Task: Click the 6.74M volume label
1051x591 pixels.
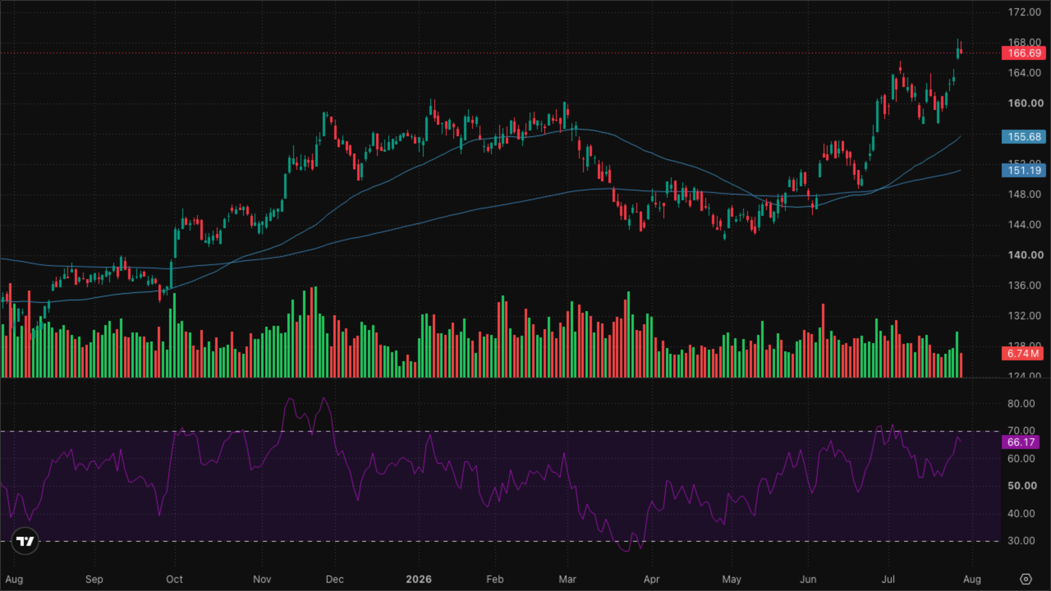Action: click(1022, 353)
